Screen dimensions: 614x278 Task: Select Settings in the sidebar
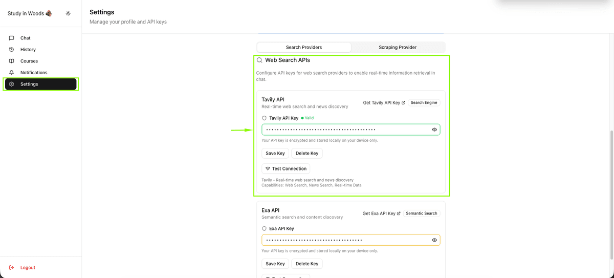point(41,84)
